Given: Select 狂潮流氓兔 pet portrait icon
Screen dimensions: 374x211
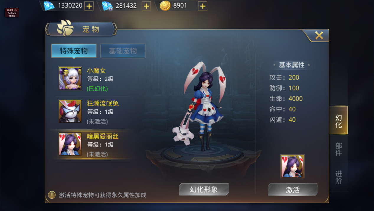Looking at the screenshot, I should point(70,111).
